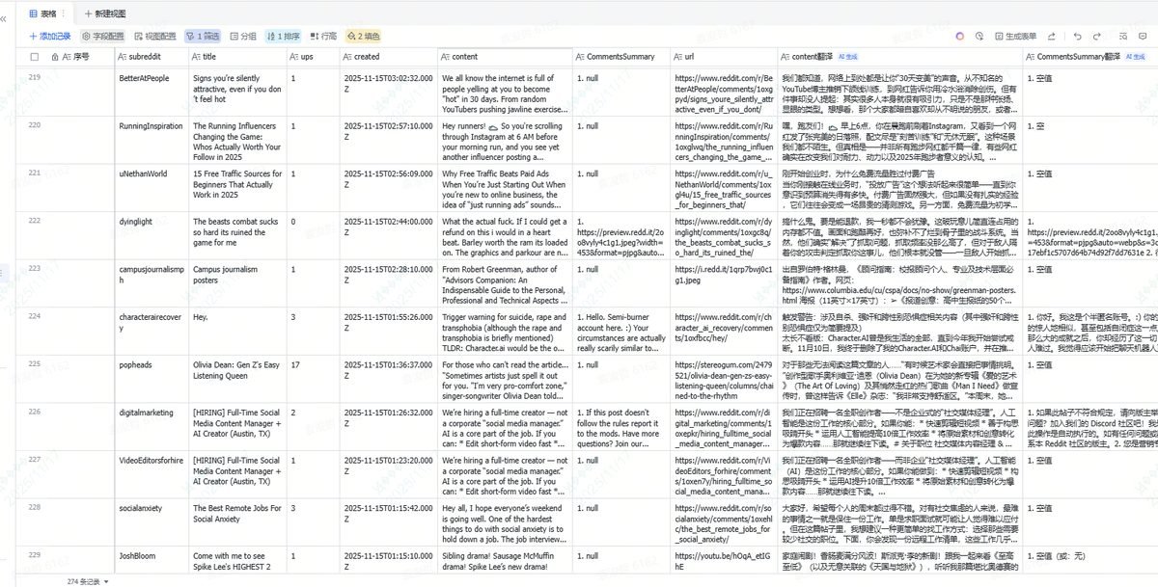
Task: Select row number 219
Action: (35, 77)
